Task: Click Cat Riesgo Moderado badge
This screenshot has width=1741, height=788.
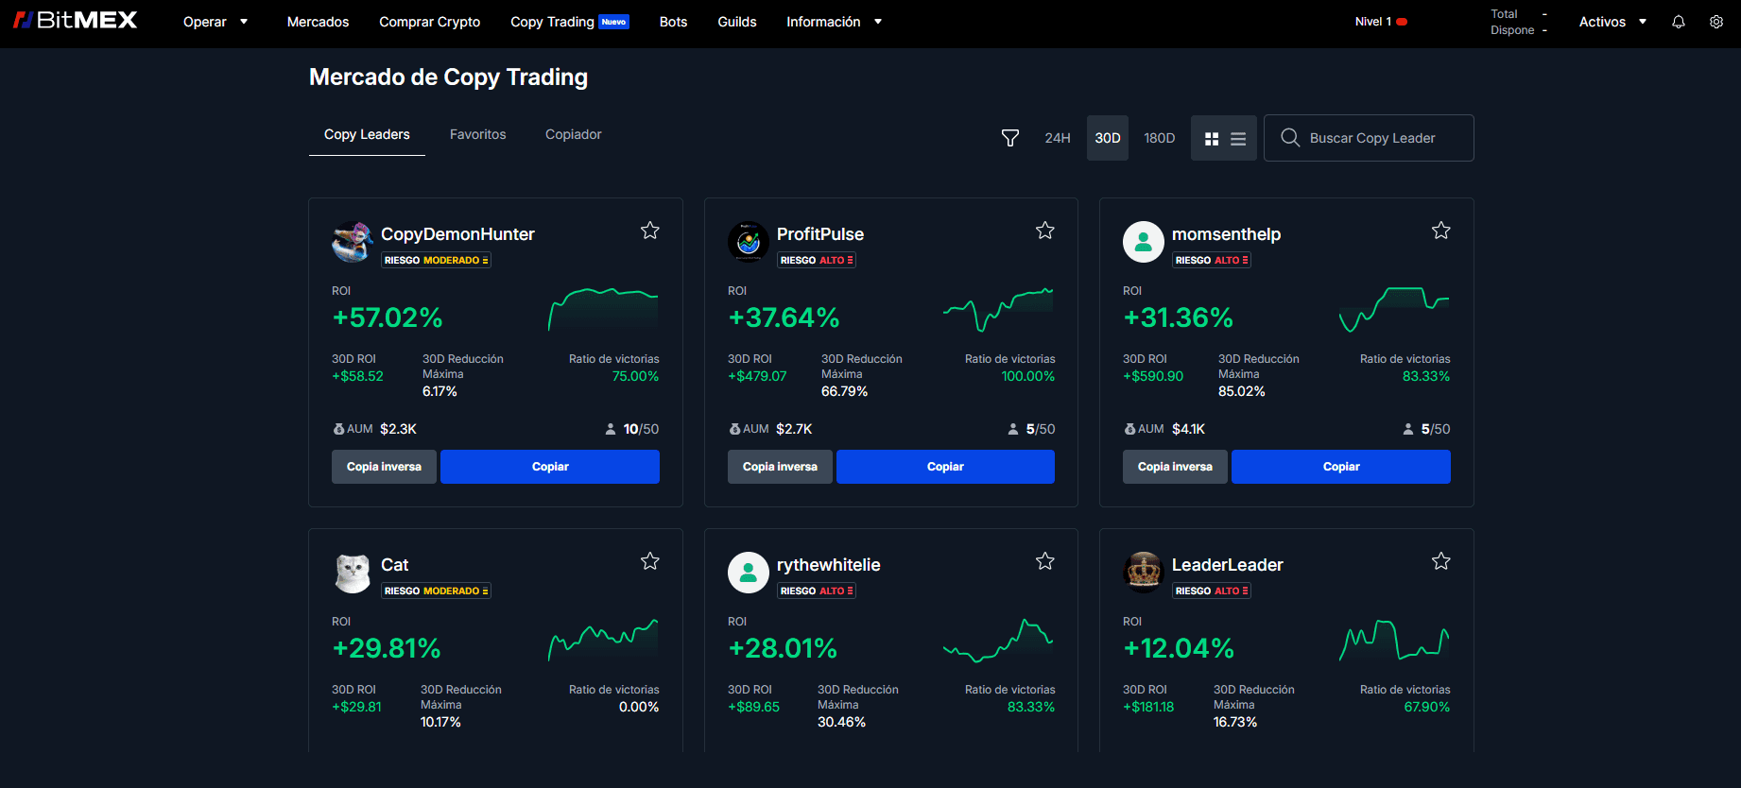Action: point(436,591)
